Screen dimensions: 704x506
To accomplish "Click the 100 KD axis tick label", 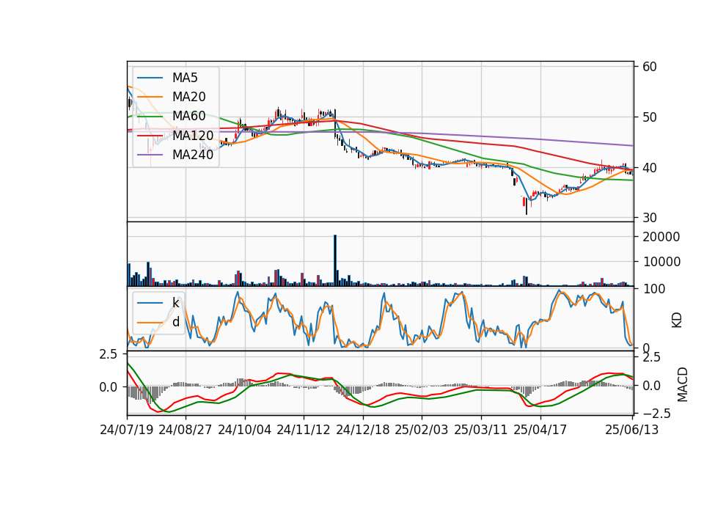I will (x=653, y=289).
